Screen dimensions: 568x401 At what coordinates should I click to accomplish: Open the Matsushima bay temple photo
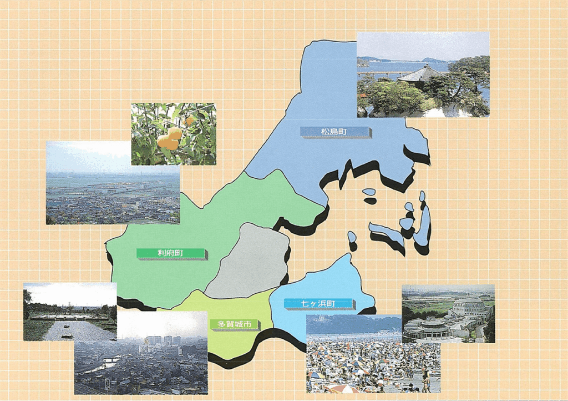coord(423,74)
